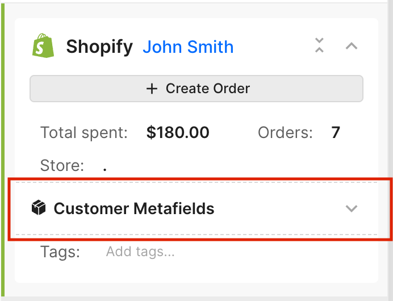Screen dimensions: 393x301
Task: Click the Store label
Action: (62, 165)
